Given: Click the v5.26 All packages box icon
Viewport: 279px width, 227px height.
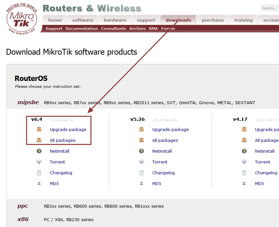Looking at the screenshot, I should 141,140.
